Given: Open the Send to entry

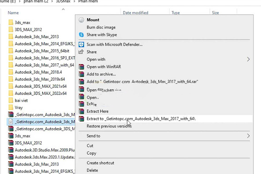Looking at the screenshot, I should (x=93, y=136).
